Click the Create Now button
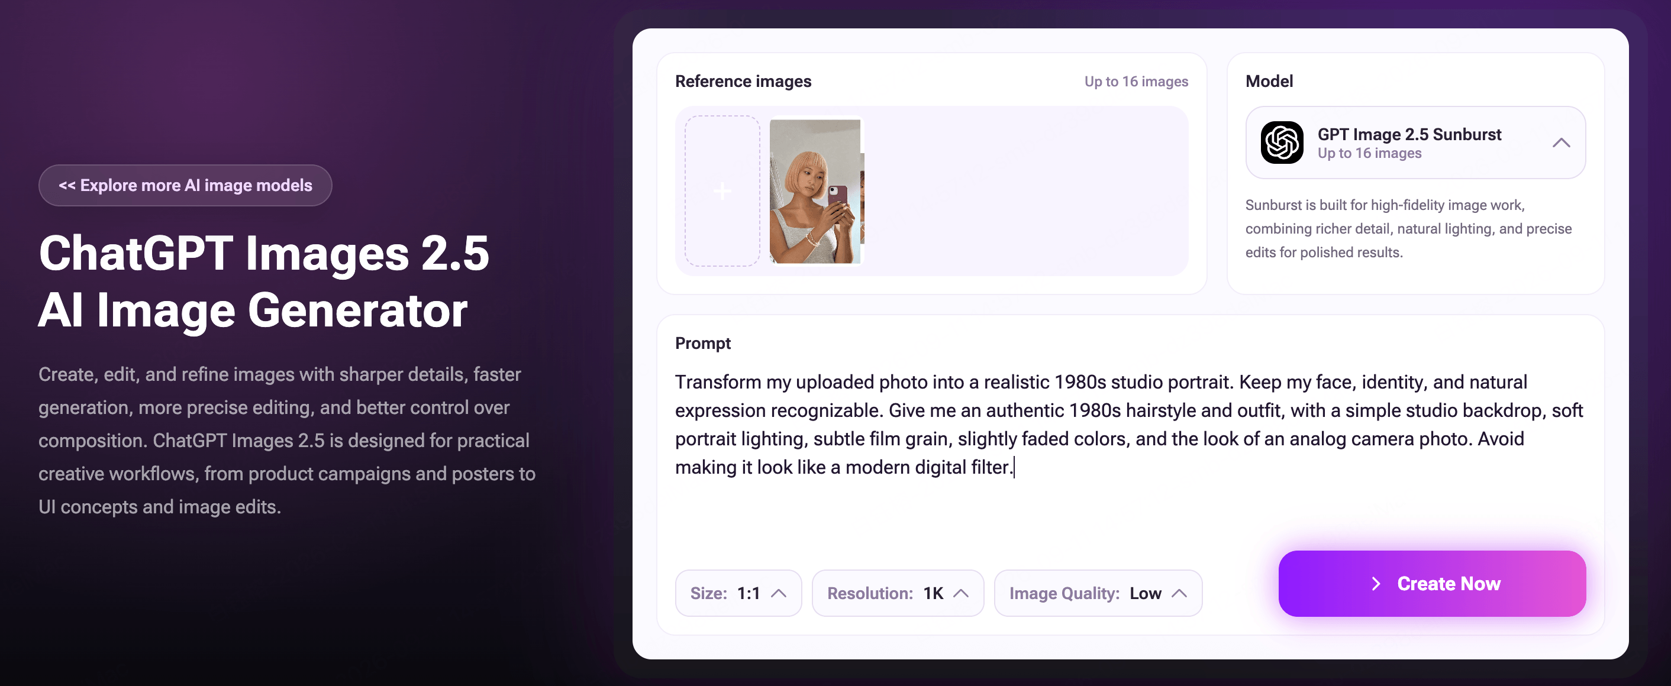Screen dimensions: 1671x686 point(1431,584)
